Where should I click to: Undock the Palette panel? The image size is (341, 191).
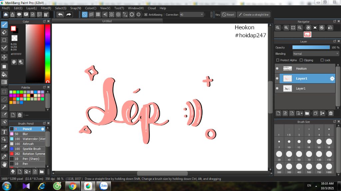point(44,87)
